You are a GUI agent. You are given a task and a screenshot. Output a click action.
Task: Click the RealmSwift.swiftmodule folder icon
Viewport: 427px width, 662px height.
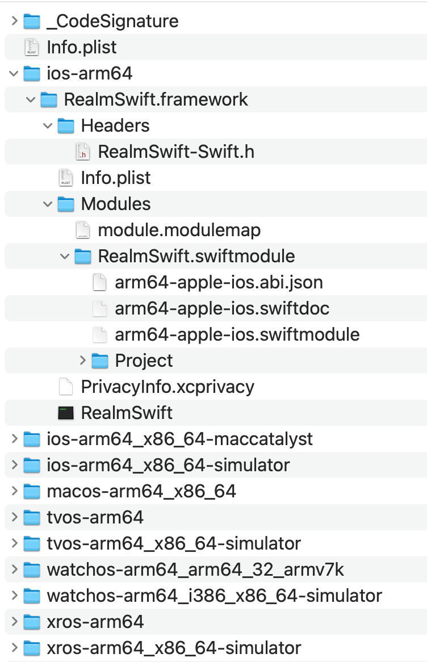coord(83,256)
